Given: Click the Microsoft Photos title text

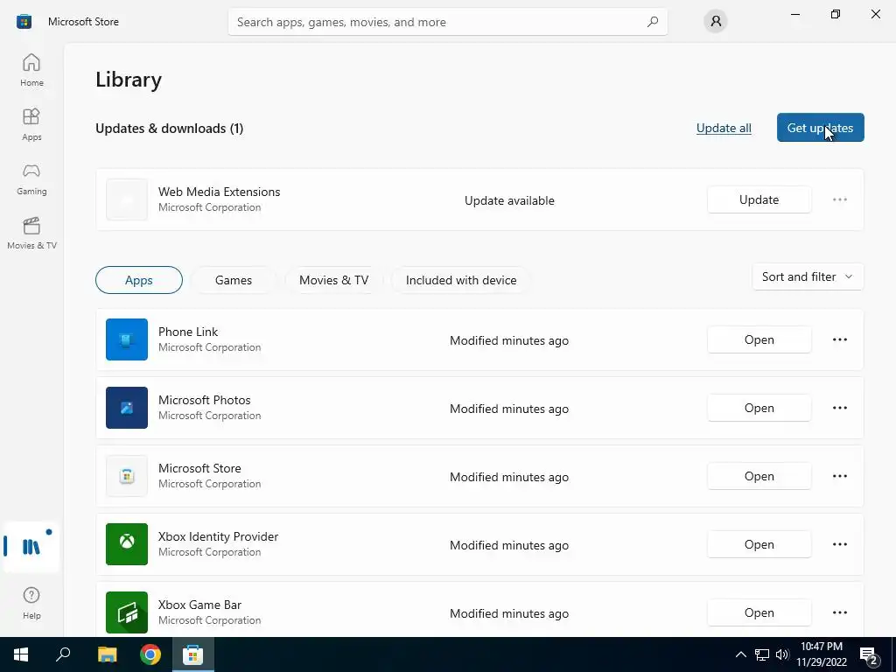Looking at the screenshot, I should click(205, 400).
